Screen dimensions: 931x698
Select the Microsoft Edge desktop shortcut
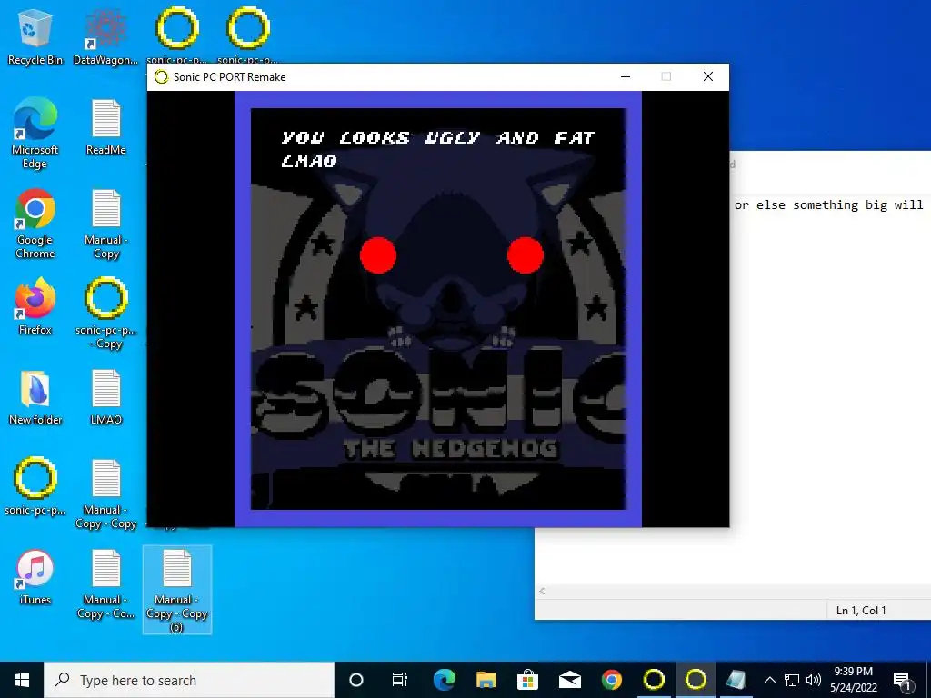pos(35,134)
